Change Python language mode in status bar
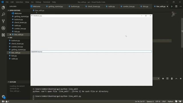183x103 pixels. (x=170, y=102)
